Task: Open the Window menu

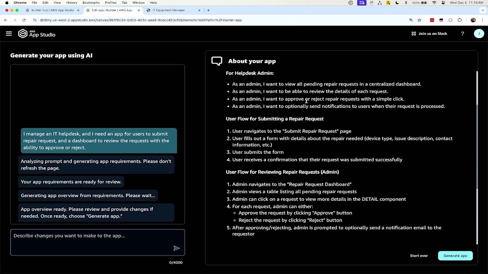Action: pos(138,2)
